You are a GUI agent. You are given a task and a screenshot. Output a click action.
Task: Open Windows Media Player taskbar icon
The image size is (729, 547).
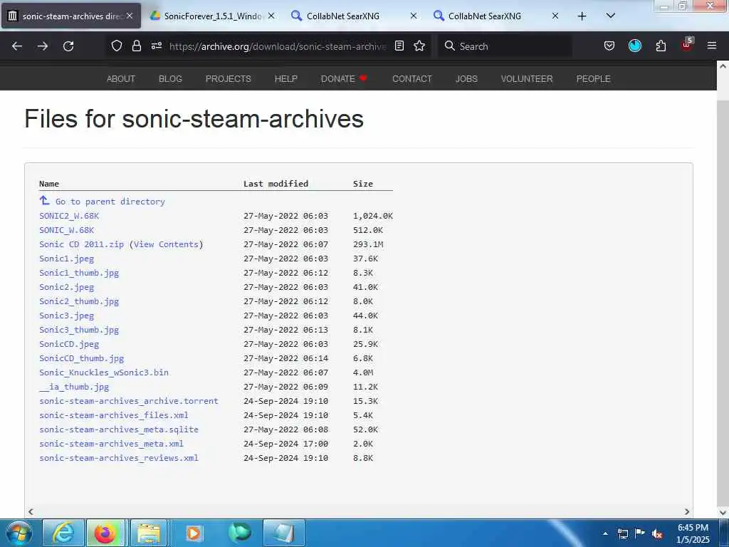click(x=193, y=533)
